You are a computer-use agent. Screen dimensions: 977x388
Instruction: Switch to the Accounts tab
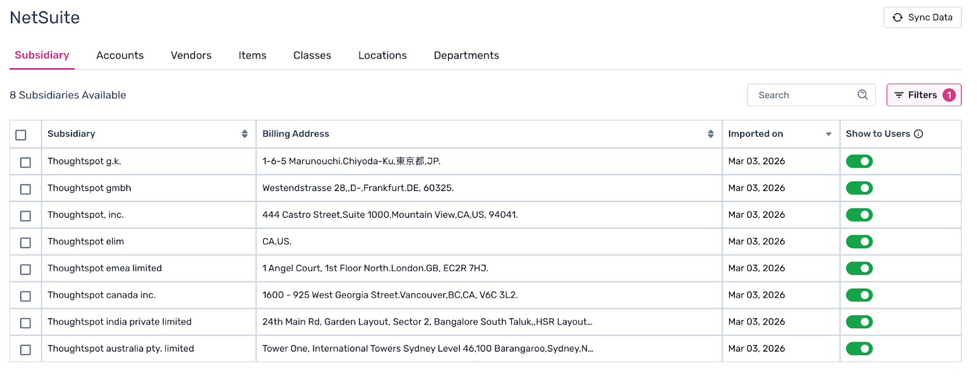120,56
